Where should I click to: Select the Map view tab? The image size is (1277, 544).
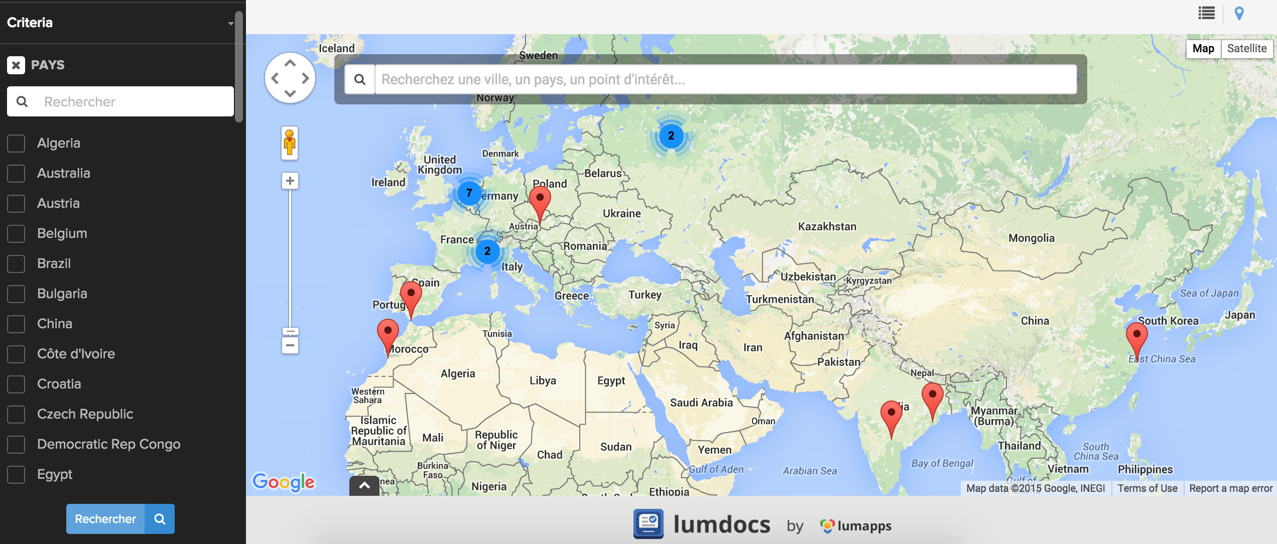pyautogui.click(x=1203, y=48)
